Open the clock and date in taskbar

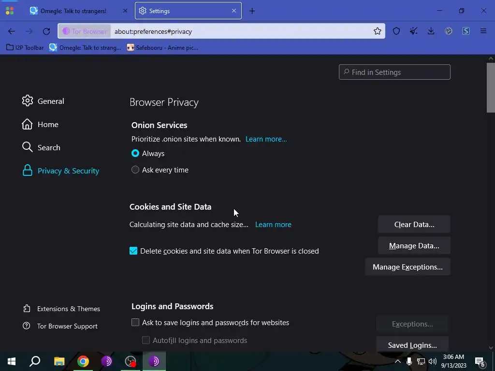[453, 361]
